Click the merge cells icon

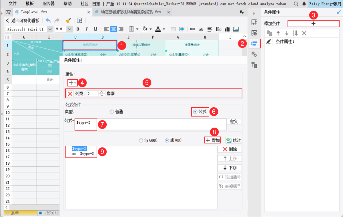[x=173, y=29]
